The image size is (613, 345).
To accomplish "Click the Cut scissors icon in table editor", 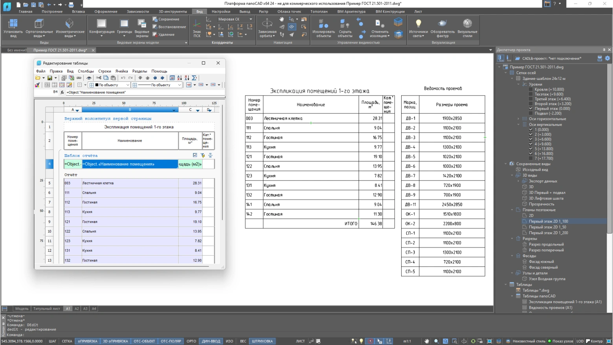I will 99,78.
